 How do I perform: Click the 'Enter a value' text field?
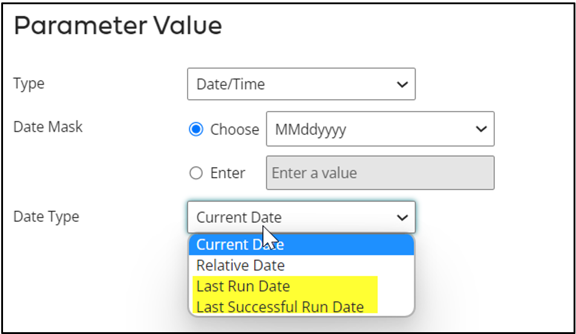(x=379, y=173)
